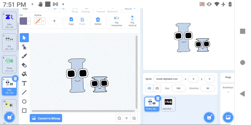Screen dimensions: 251x125
Task: Edit the costume name field
Action: coord(34,9)
